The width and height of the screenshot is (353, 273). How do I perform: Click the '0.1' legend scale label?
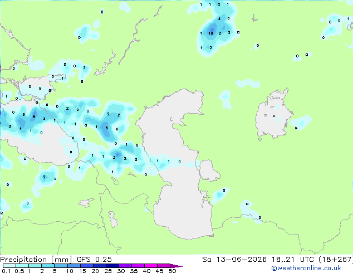(x=6, y=271)
